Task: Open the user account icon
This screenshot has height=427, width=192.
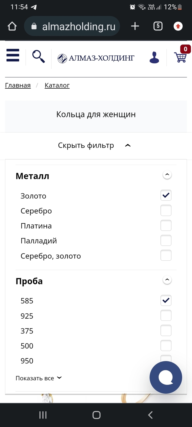Action: [154, 58]
